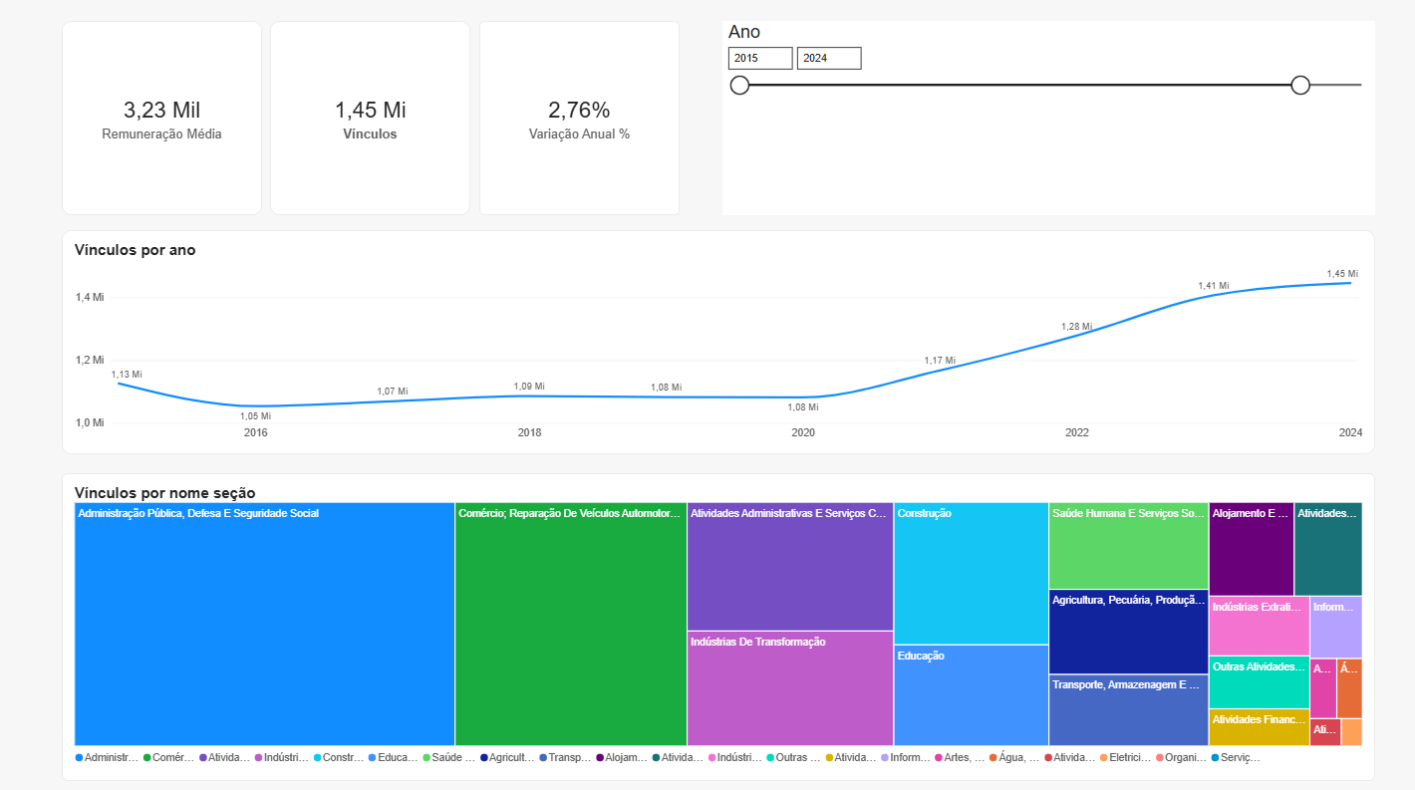Click the 1,05 Mi data label

(x=255, y=416)
